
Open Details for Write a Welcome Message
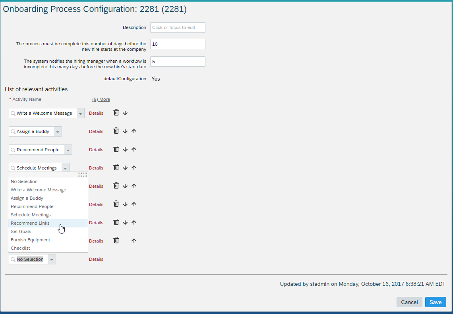click(96, 113)
